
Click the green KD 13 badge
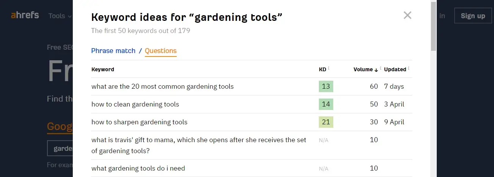(326, 86)
